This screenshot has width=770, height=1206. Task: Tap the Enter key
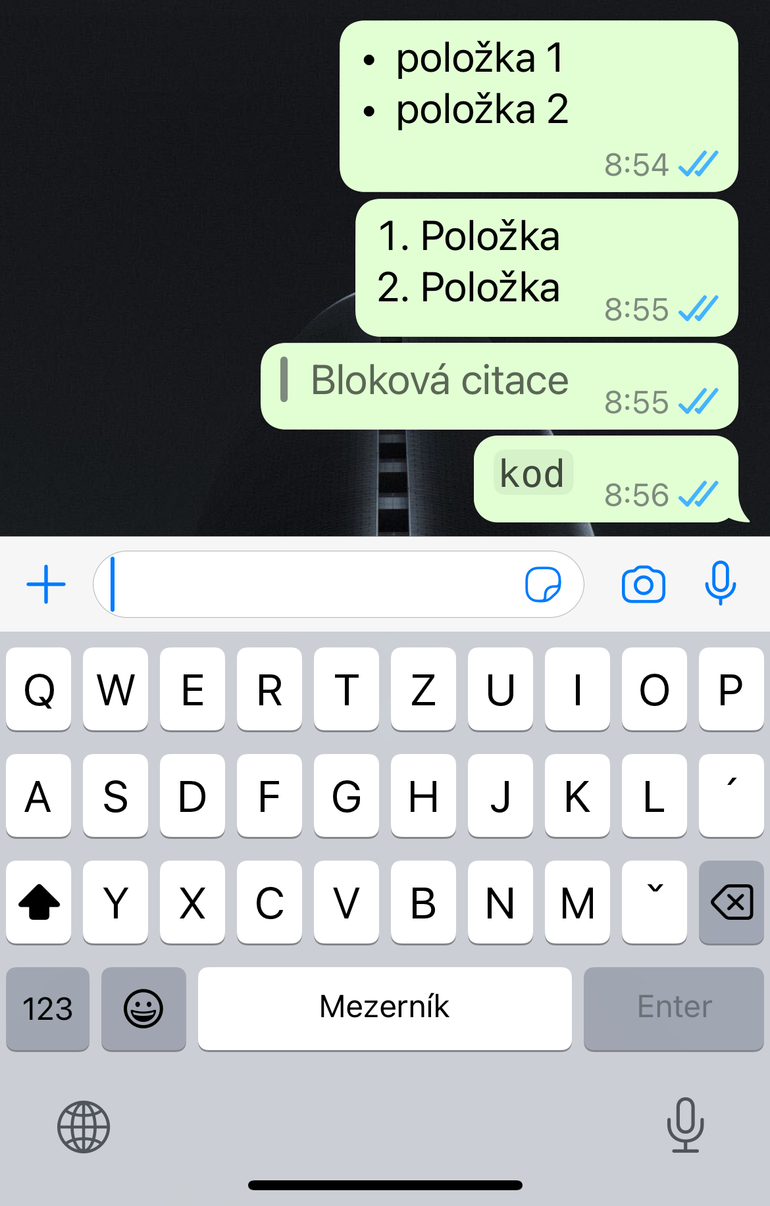point(673,1009)
